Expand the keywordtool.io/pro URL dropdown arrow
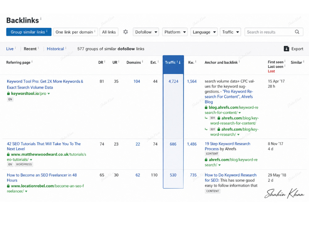The image size is (309, 232). click(49, 94)
